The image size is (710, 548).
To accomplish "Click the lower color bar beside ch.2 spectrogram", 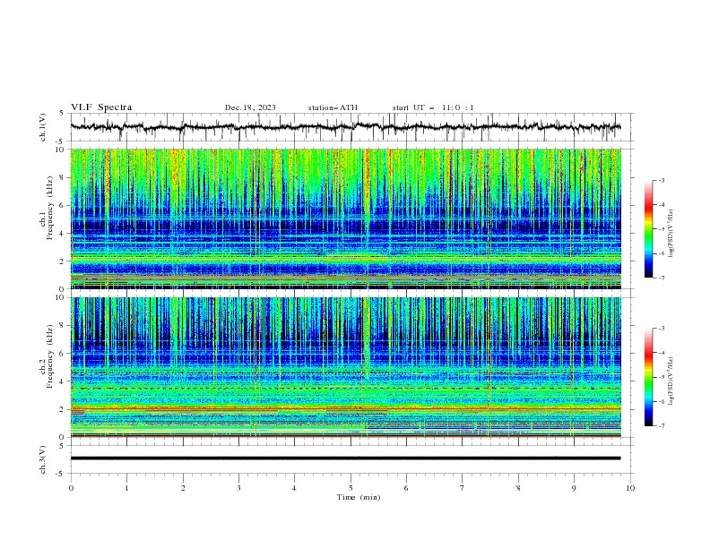I will coord(648,377).
